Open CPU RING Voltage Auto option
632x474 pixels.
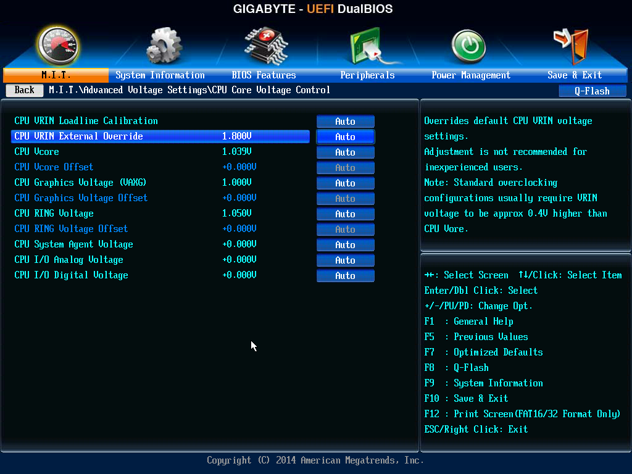(346, 214)
